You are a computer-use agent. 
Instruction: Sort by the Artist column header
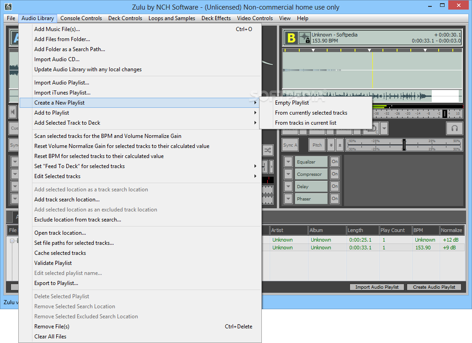[x=289, y=230]
